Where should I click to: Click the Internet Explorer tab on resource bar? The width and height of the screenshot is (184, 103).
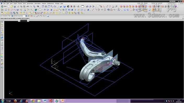pos(2,38)
